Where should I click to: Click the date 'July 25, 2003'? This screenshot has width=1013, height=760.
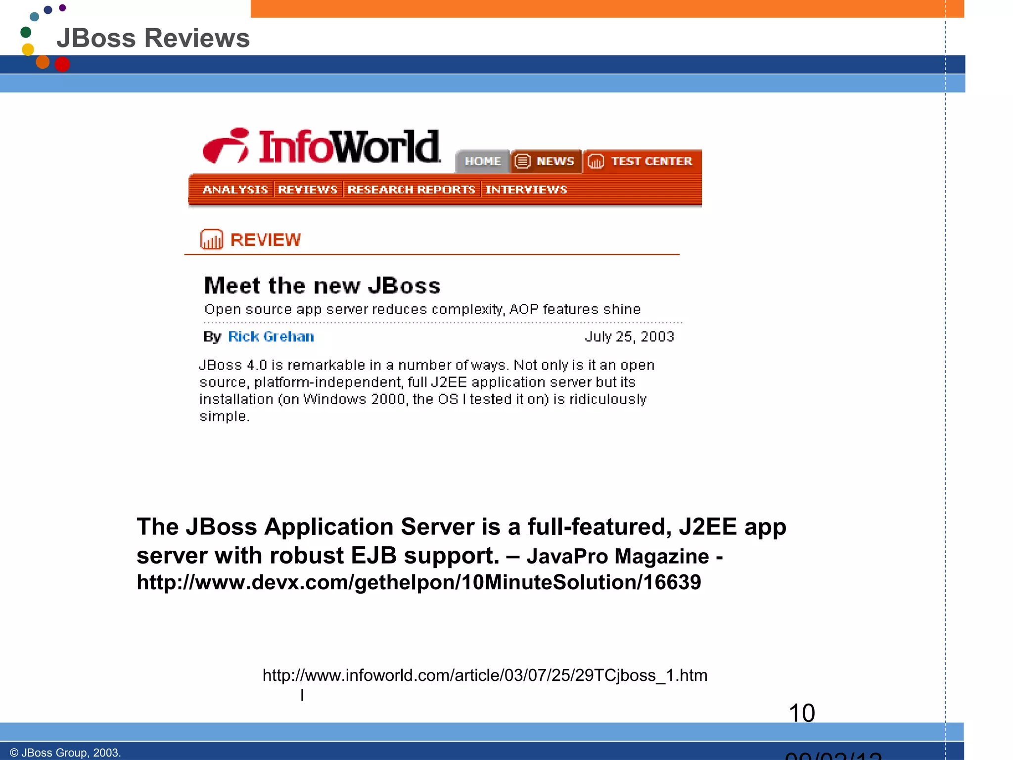tap(629, 336)
